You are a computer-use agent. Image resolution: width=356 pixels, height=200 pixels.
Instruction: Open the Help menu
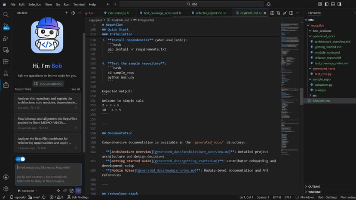point(92,4)
